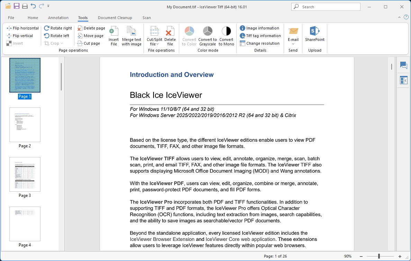The width and height of the screenshot is (411, 261).
Task: Toggle the thumbnail side panel icon
Action: (x=403, y=80)
